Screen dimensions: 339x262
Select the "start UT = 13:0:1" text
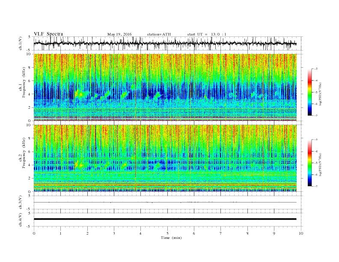click(207, 34)
